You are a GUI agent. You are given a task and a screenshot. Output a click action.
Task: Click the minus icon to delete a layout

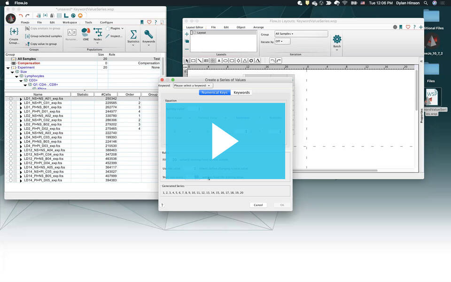pos(187,49)
